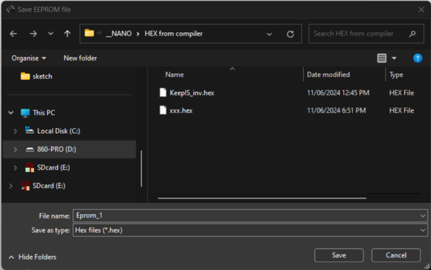Click the horizontal scrollbar in file list

point(263,198)
